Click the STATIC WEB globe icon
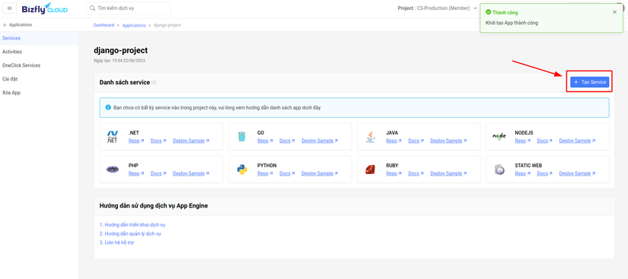628x279 pixels. (499, 170)
